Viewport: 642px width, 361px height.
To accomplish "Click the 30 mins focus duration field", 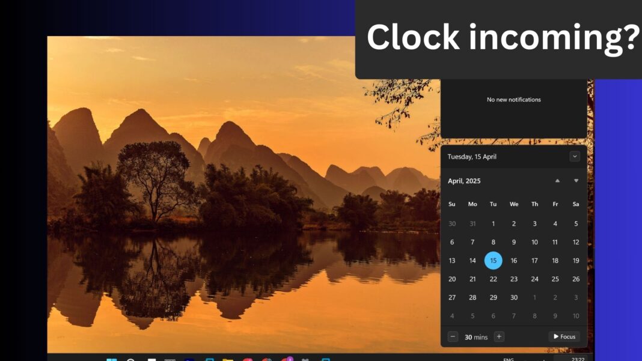I will tap(476, 337).
